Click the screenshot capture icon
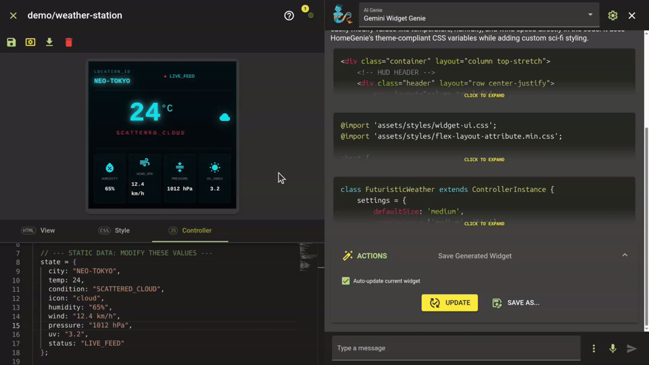649x365 pixels. pyautogui.click(x=30, y=42)
